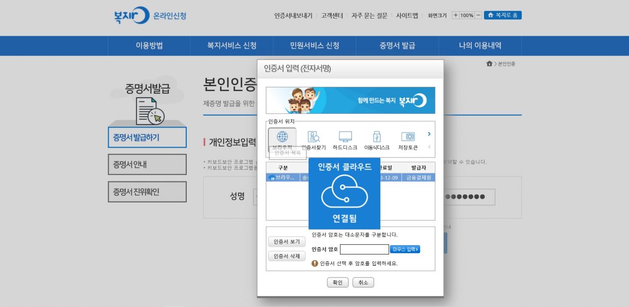Click the 인증서찾기 certificate search icon

pyautogui.click(x=314, y=139)
